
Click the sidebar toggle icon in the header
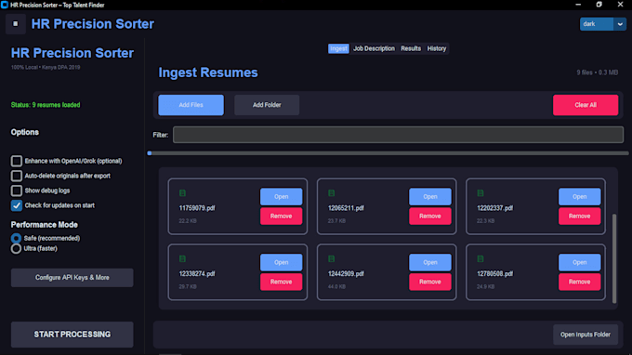[16, 24]
